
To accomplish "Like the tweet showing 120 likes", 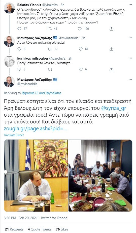I will [x=80, y=29].
